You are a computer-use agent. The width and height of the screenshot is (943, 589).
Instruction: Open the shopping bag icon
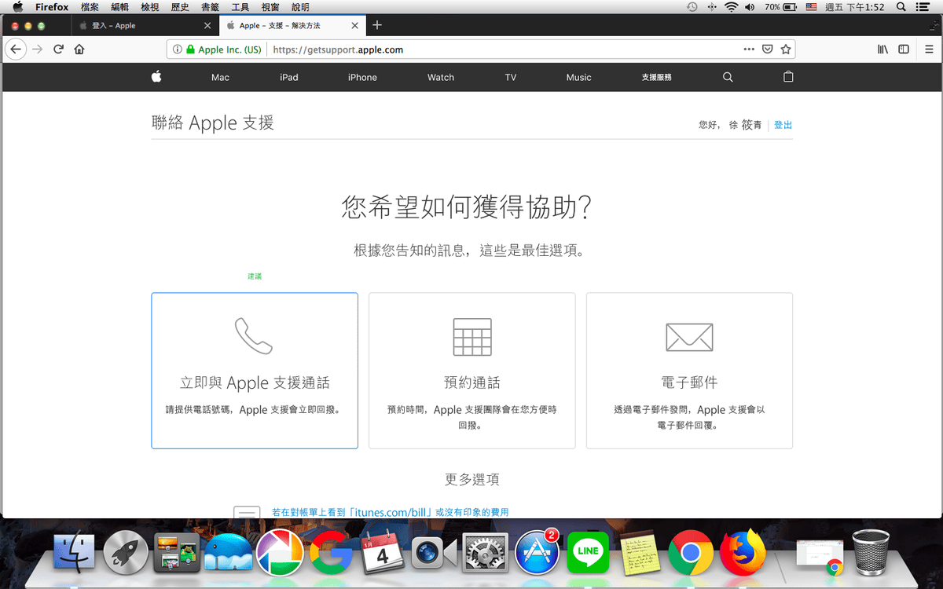point(788,77)
